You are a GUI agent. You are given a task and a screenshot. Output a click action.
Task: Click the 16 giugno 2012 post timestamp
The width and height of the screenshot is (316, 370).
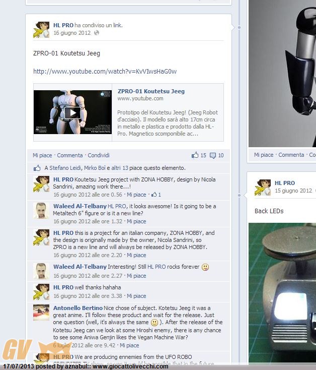[x=72, y=33]
